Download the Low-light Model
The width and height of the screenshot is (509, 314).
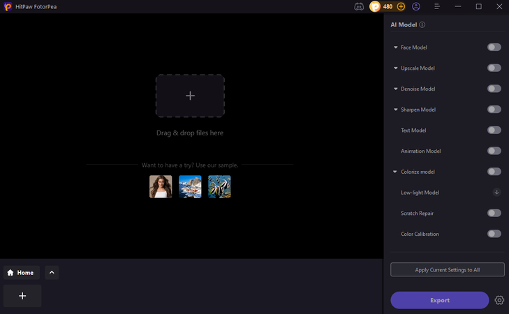coord(496,192)
